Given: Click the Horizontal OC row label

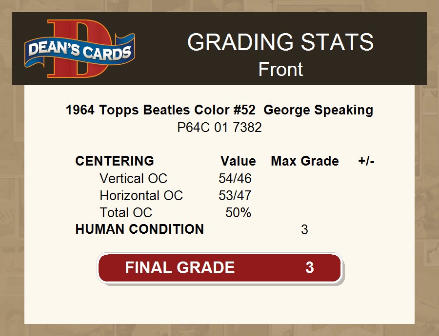Looking at the screenshot, I should (141, 196).
